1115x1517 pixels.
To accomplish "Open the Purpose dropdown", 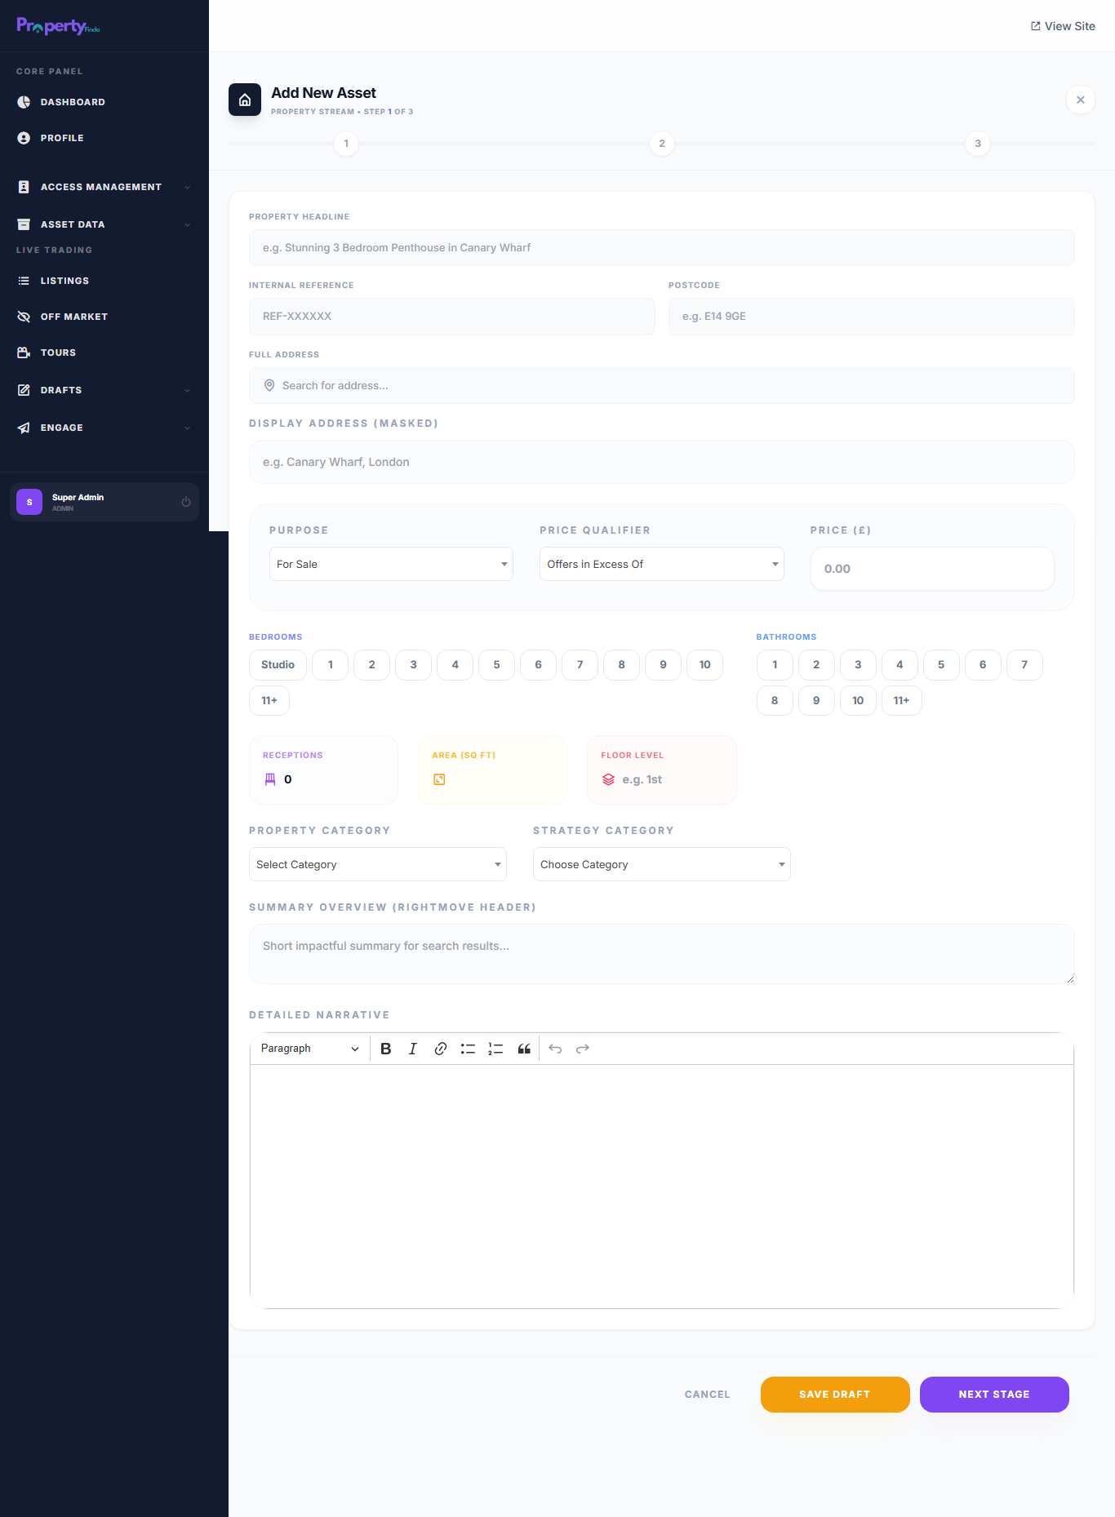I will tap(391, 564).
